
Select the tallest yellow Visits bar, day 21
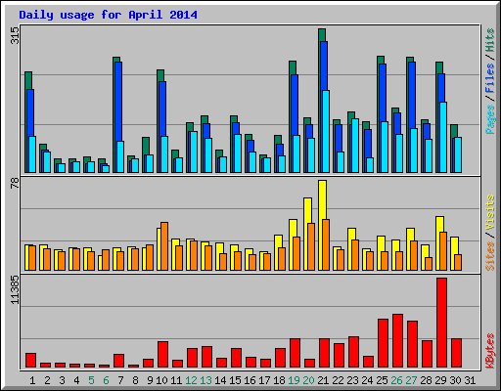coord(322,199)
